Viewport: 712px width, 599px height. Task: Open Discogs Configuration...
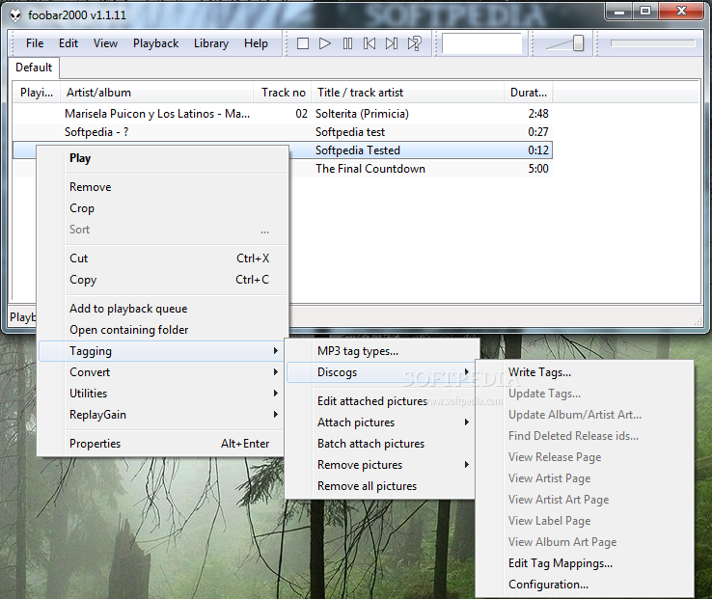pyautogui.click(x=585, y=585)
